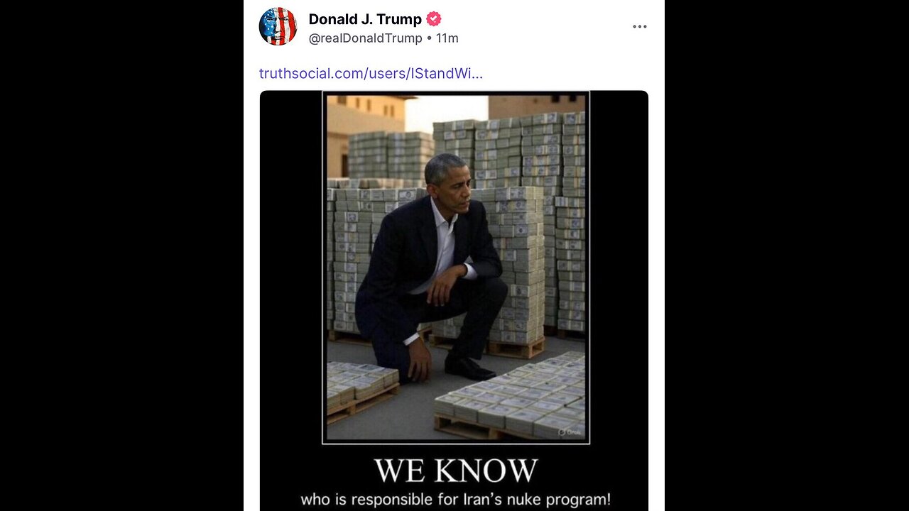Follow the truthsocial.com/users/IStandWi... link
Image resolution: width=909 pixels, height=511 pixels.
(x=371, y=73)
